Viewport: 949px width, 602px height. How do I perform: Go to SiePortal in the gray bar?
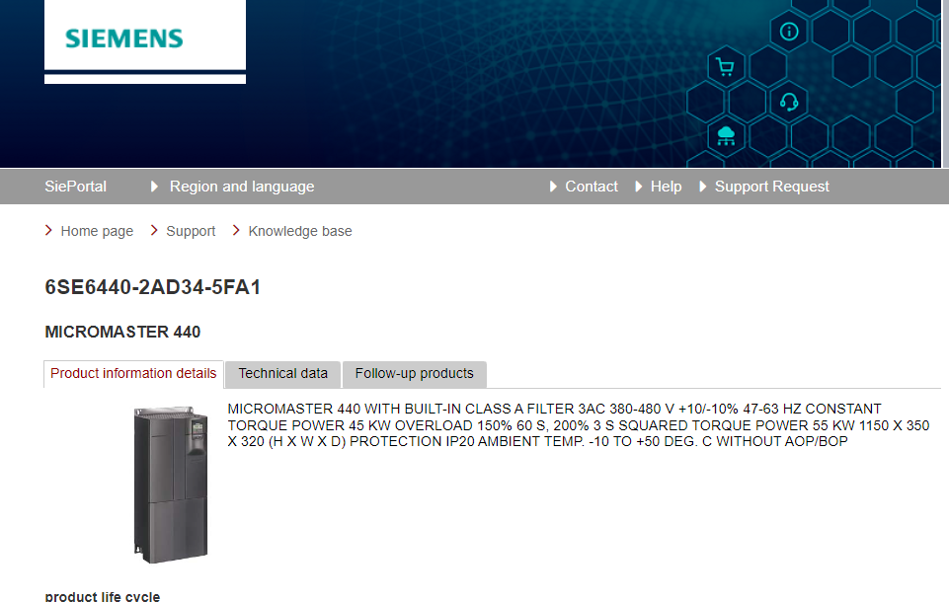[75, 187]
